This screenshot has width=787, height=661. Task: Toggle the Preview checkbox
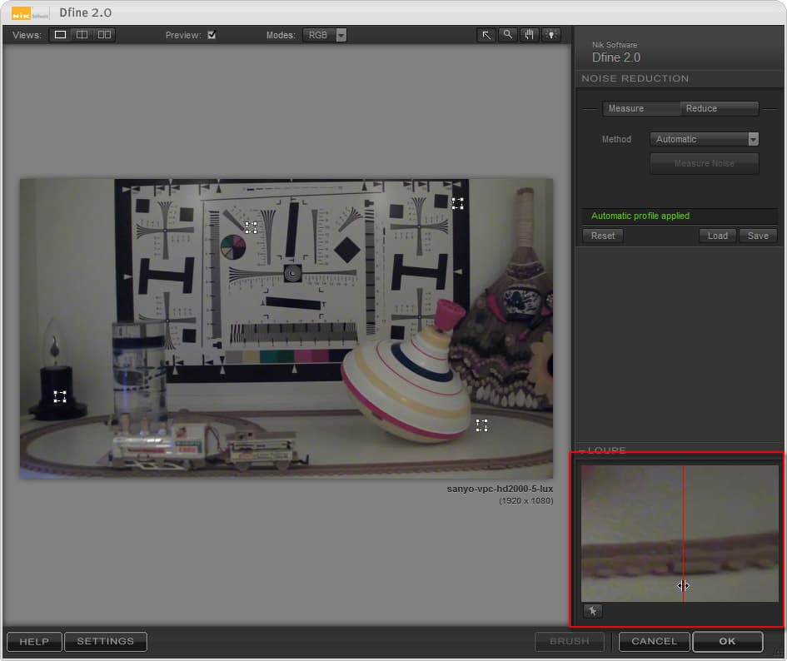tap(212, 35)
